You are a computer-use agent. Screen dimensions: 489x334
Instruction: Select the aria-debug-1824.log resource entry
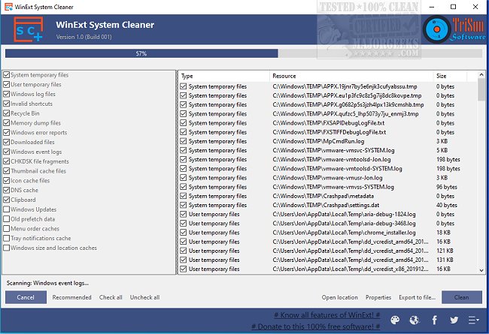point(344,214)
